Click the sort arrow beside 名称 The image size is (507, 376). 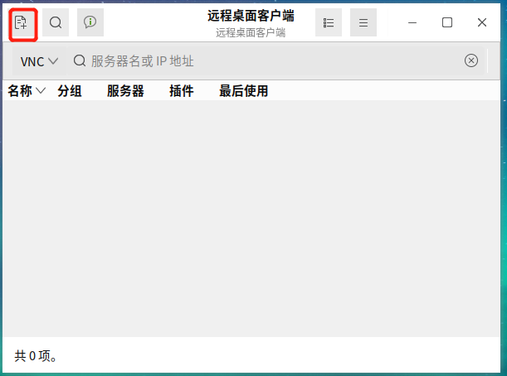coord(41,91)
